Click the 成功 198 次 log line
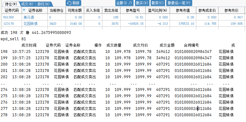This screenshot has width=246, height=122. pos(36,33)
